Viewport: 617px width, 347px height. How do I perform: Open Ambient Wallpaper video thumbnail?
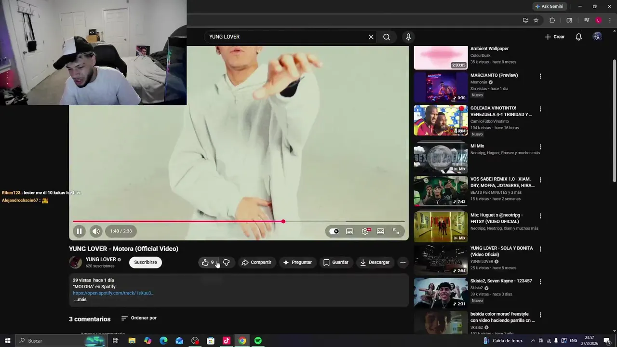[x=441, y=57]
